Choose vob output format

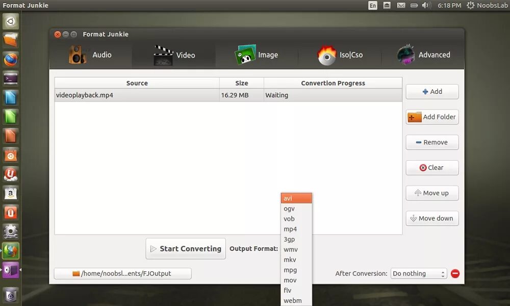(x=296, y=219)
